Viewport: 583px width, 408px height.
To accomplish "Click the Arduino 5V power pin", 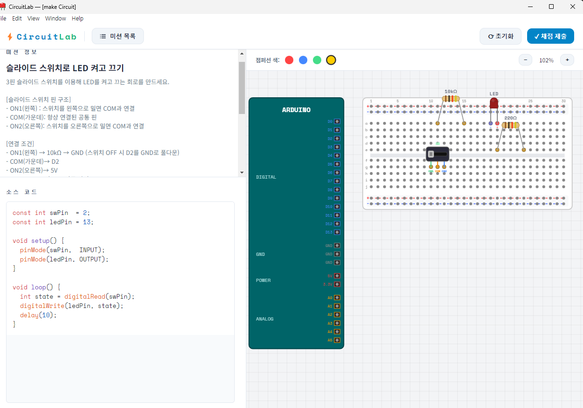I will tap(337, 276).
